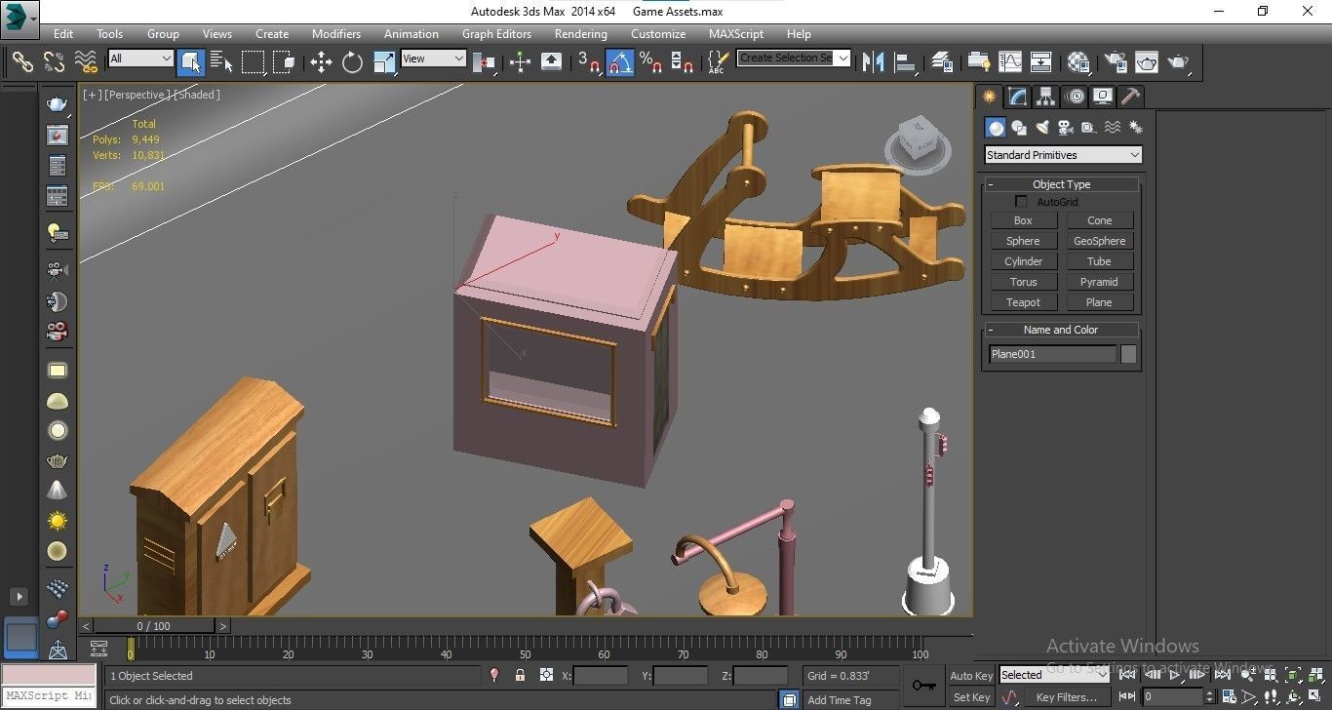Click the time slider 0 / 100
The width and height of the screenshot is (1332, 710).
coord(154,626)
